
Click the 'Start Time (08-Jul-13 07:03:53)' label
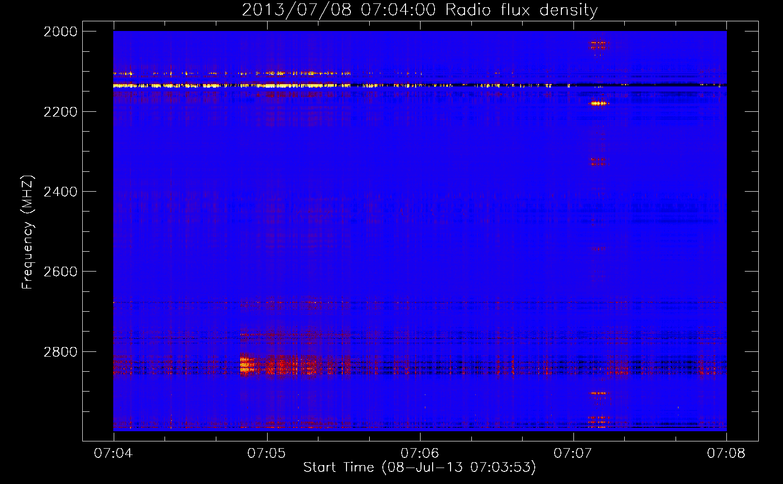click(x=420, y=468)
